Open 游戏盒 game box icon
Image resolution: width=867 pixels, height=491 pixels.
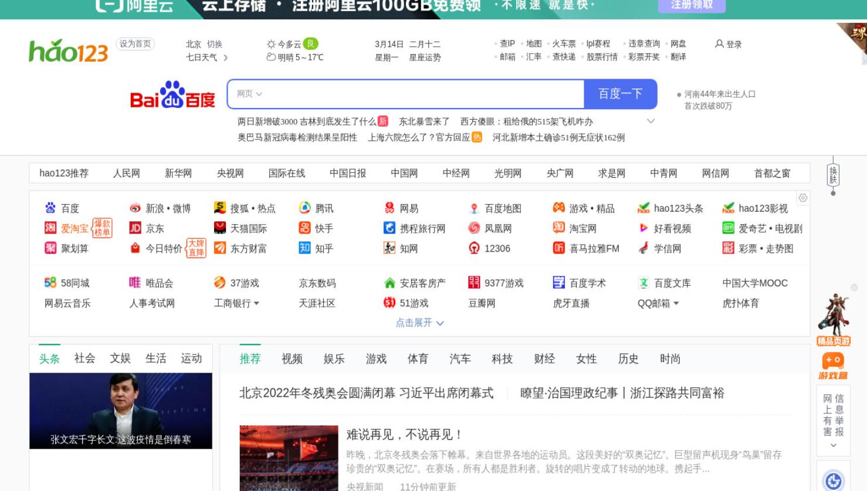tap(834, 367)
